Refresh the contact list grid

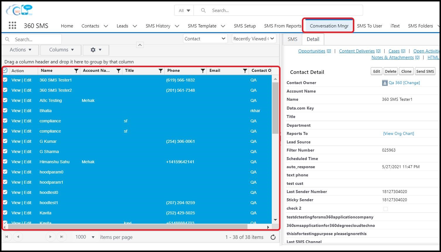(x=273, y=237)
